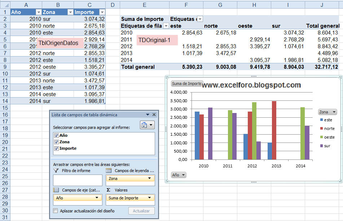Screen dimensions: 343x221
Task: Enable Aplazar actualización del diseño
Action: tap(55, 211)
